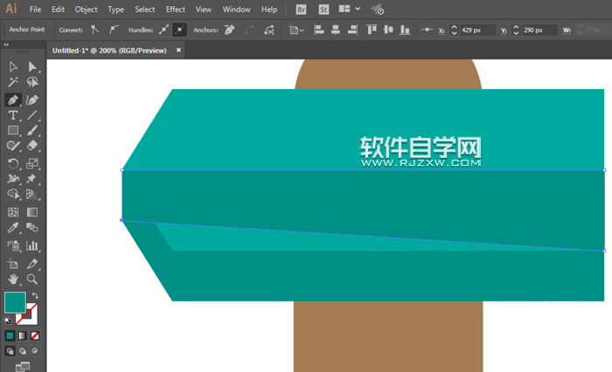Click horizontal align right
Screen dimensions: 612x372
coord(352,30)
